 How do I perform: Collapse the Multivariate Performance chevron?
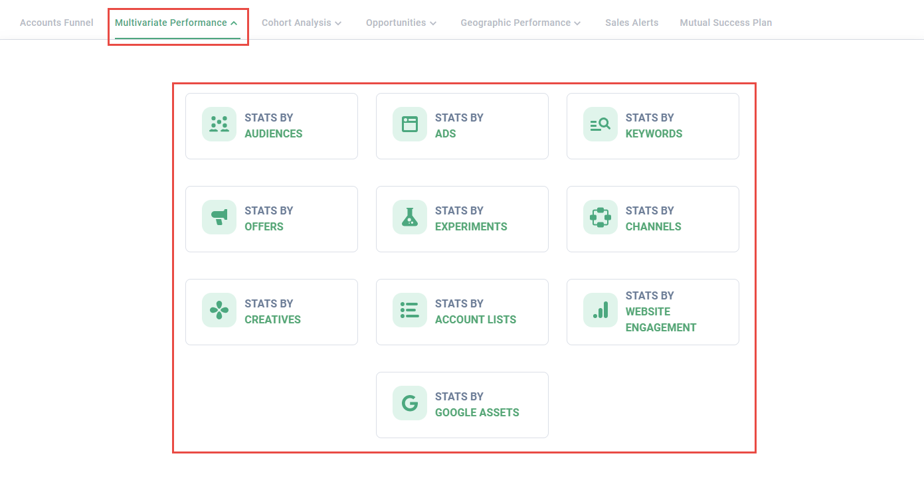(234, 23)
